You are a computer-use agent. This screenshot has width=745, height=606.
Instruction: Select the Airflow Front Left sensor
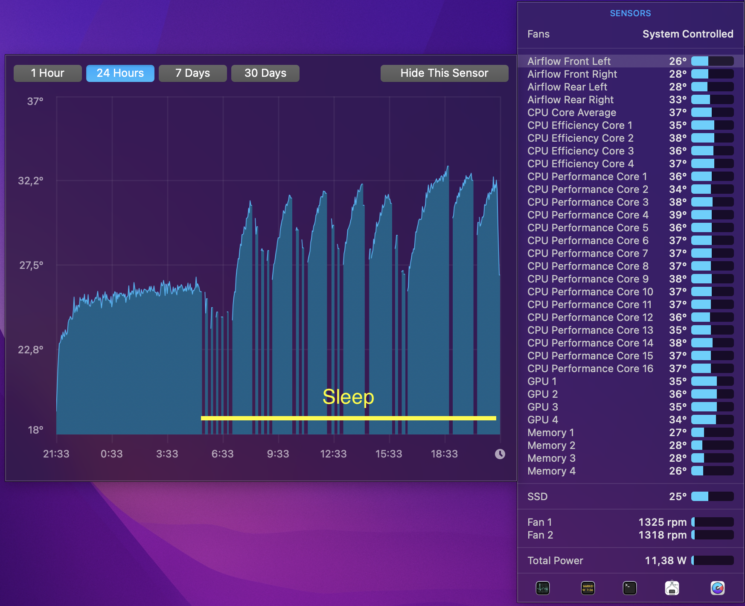click(x=631, y=61)
